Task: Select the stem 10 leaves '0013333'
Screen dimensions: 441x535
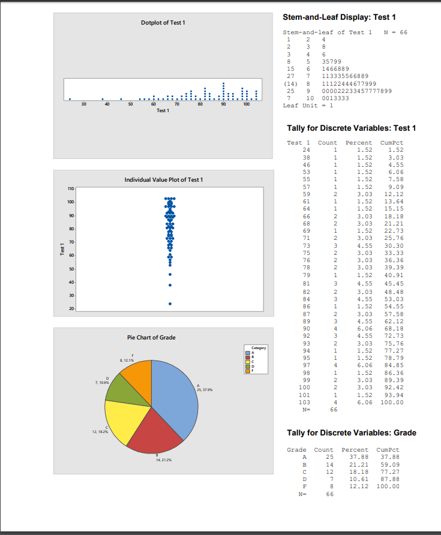Action: click(335, 98)
